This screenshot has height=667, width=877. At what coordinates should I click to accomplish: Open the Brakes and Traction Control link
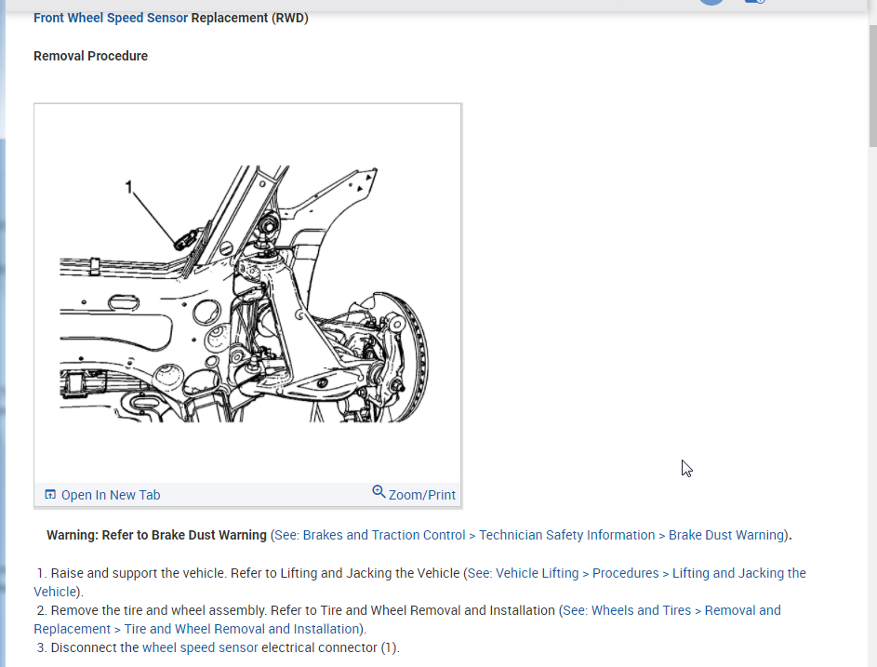384,535
